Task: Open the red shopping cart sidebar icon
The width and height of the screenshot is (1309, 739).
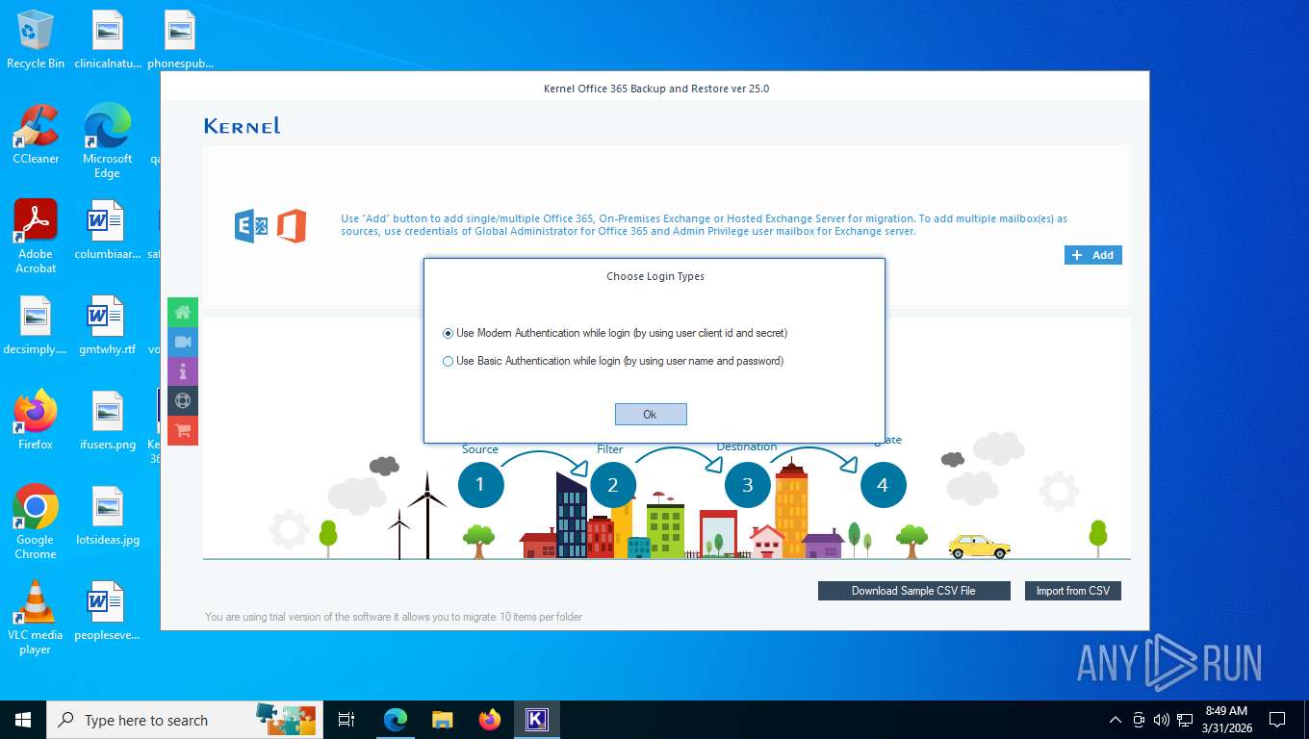Action: (183, 430)
